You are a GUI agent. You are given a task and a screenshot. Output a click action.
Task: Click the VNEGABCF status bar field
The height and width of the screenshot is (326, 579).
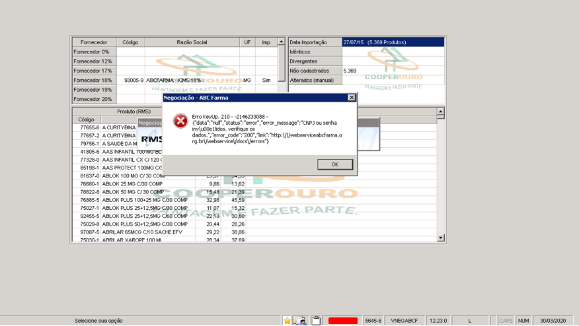[405, 321]
